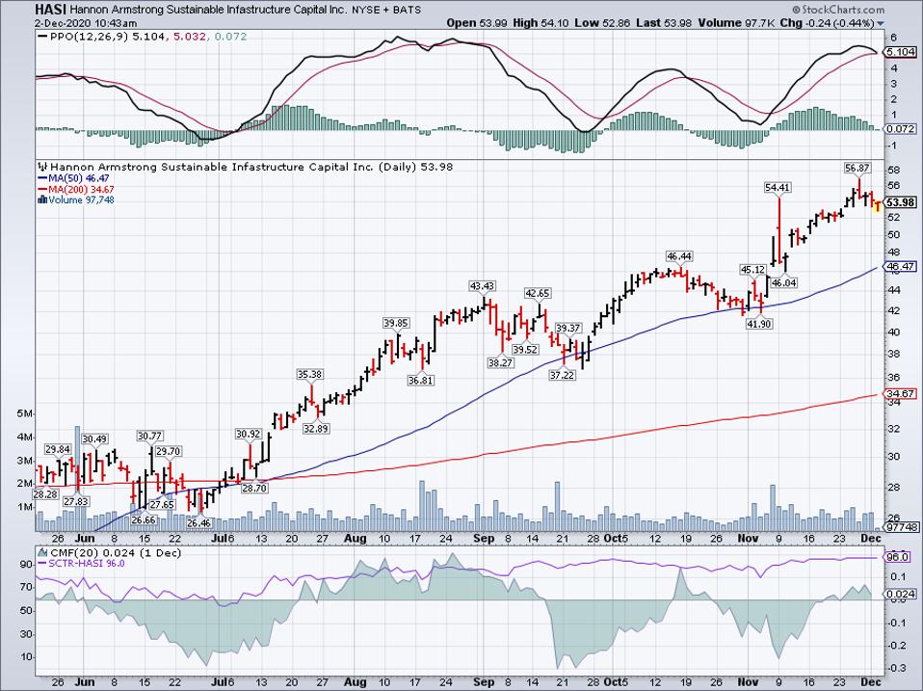
Task: Click the 43.43 peak price label
Action: [482, 286]
